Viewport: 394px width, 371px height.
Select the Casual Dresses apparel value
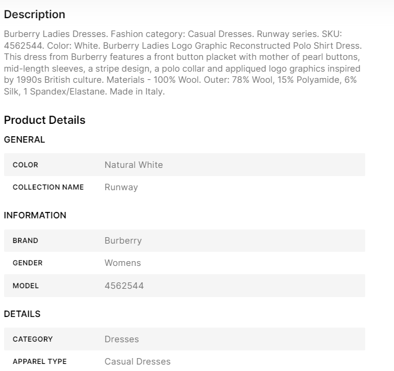pos(137,362)
